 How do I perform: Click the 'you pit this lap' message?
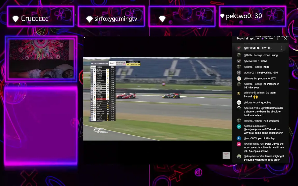[266, 138]
